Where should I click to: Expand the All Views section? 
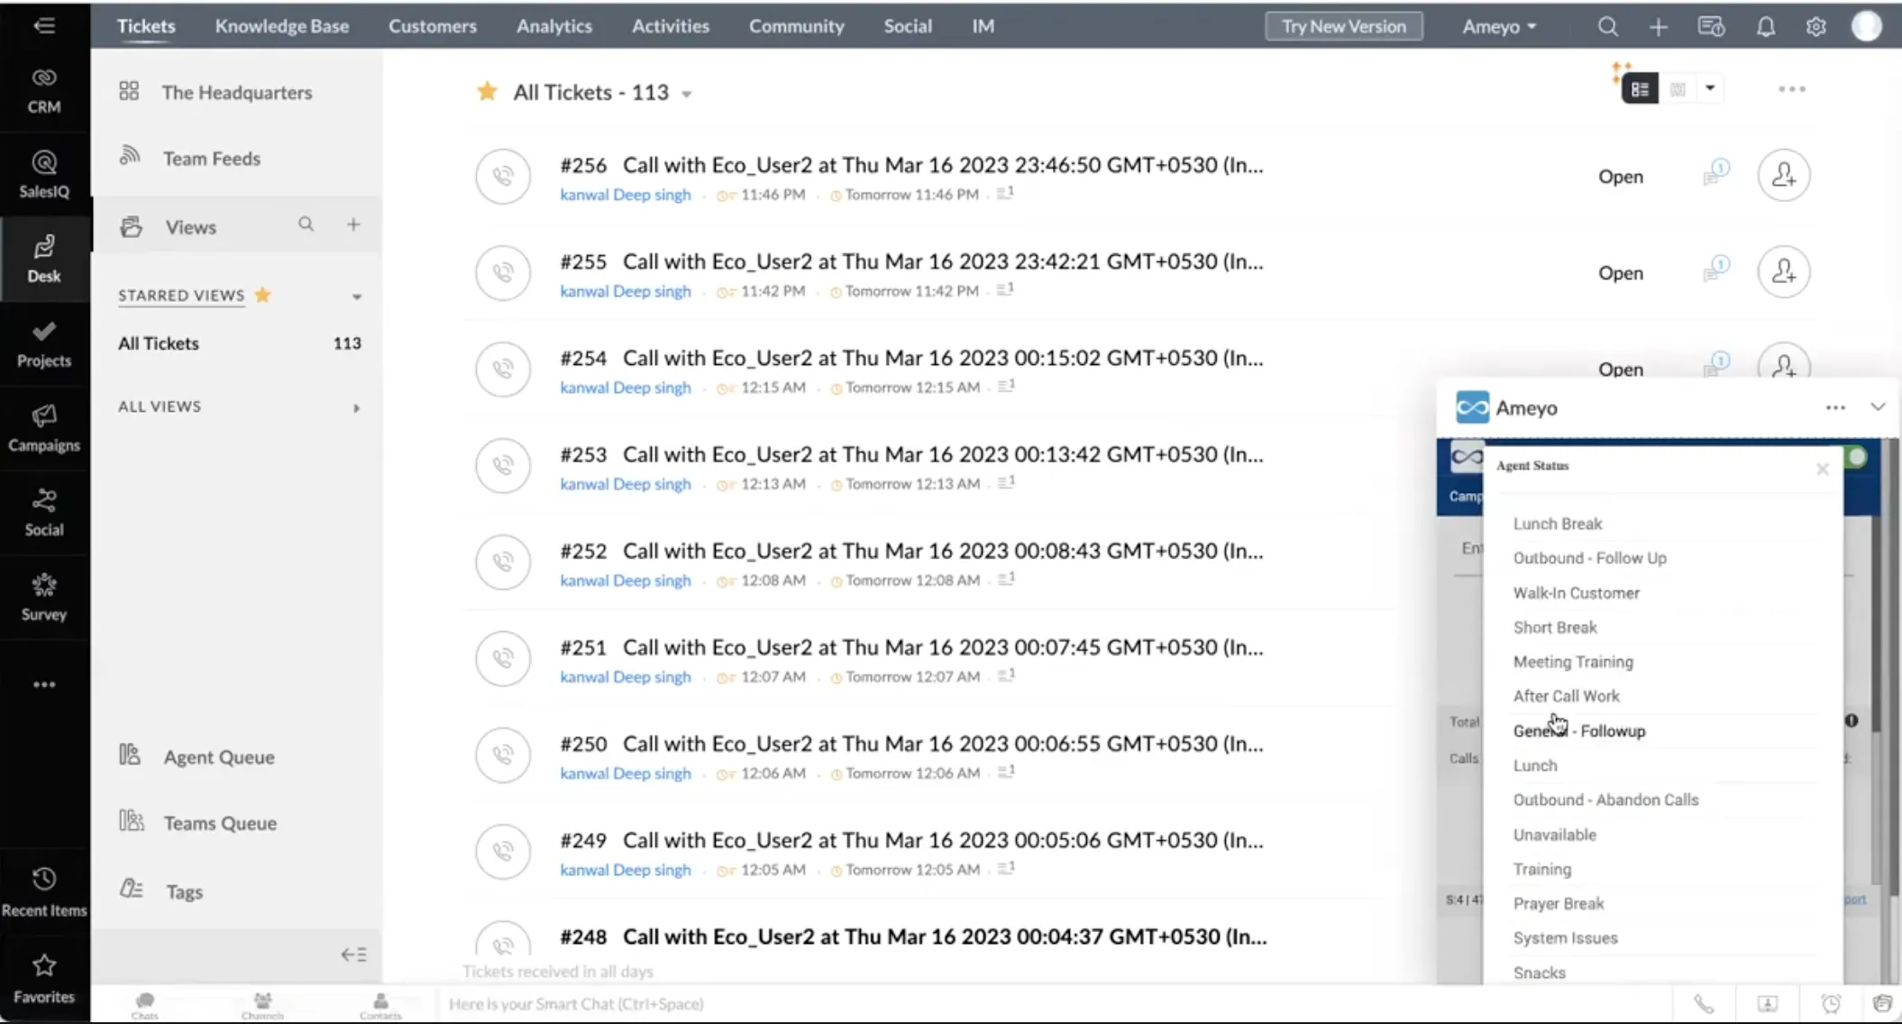pos(356,408)
